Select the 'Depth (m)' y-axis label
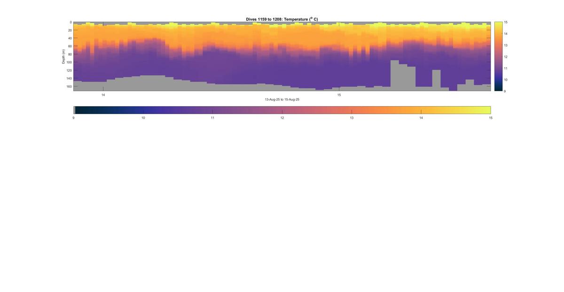564x292 pixels. [63, 56]
